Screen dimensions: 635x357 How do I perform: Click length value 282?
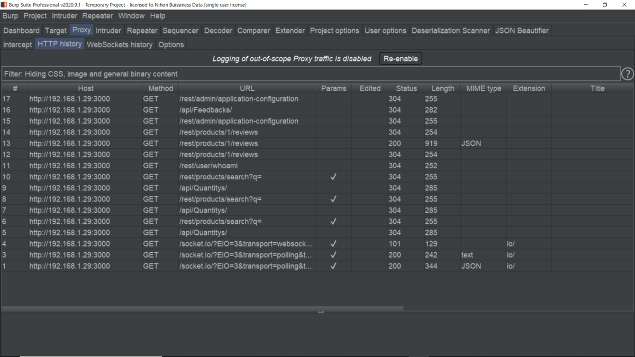click(x=431, y=110)
